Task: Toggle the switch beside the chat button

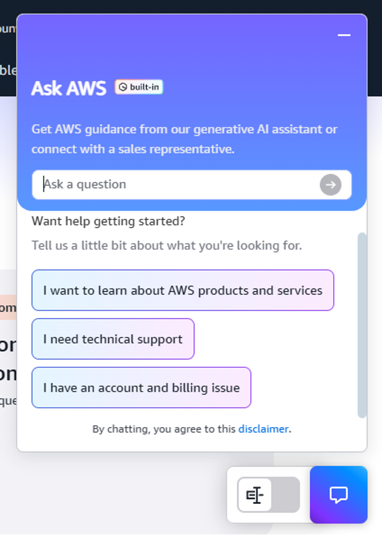Action: (x=268, y=495)
